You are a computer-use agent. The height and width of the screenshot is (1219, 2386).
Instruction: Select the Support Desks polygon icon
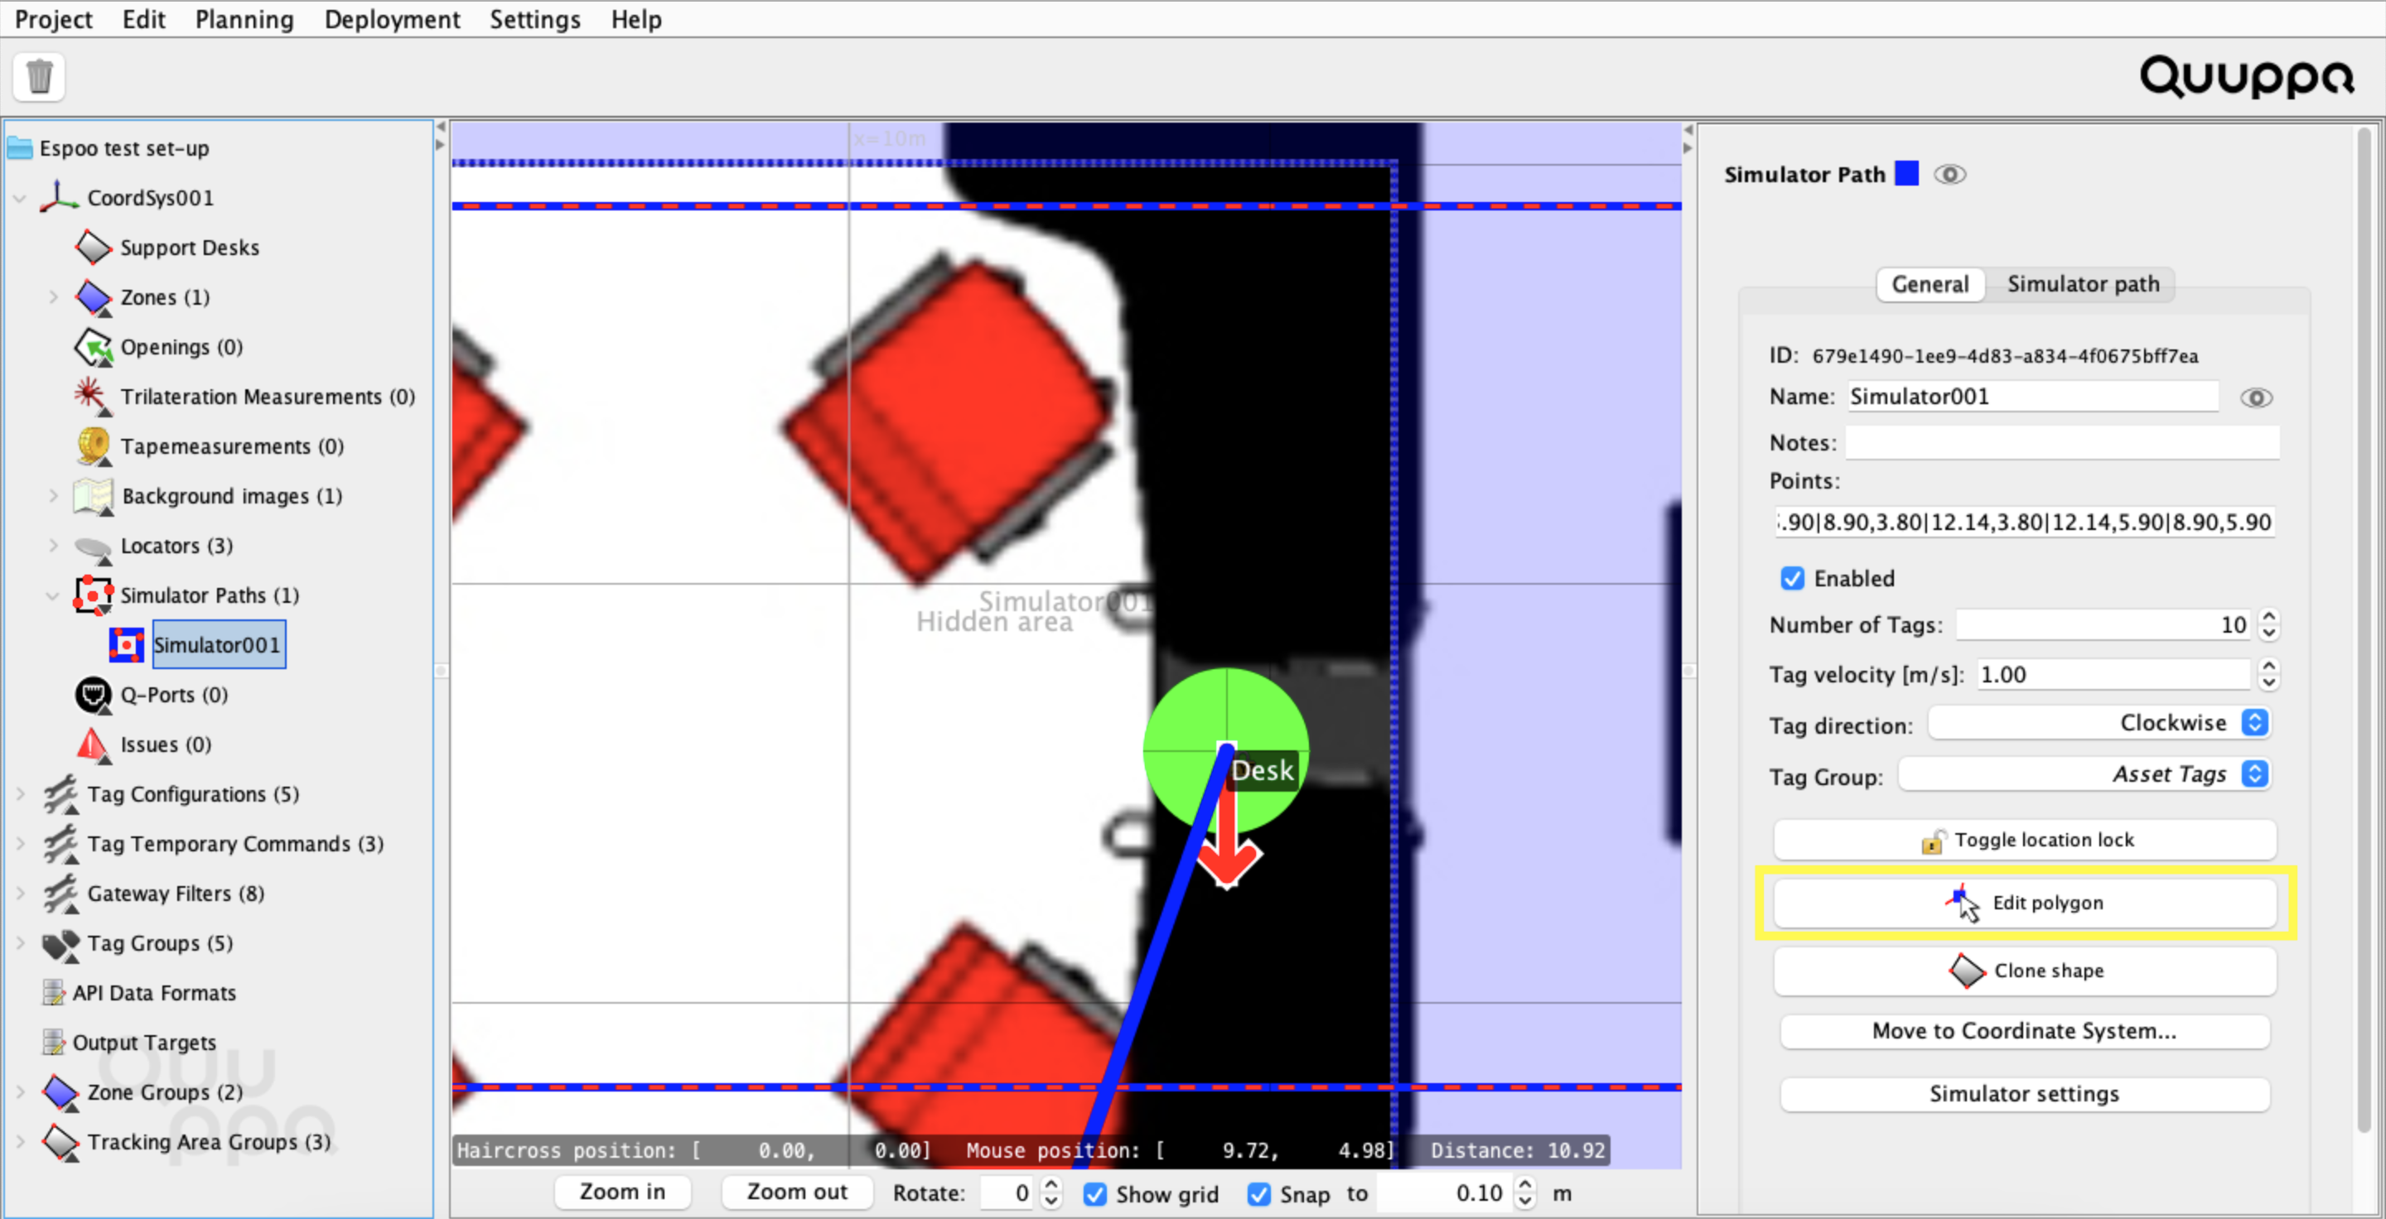pos(93,247)
